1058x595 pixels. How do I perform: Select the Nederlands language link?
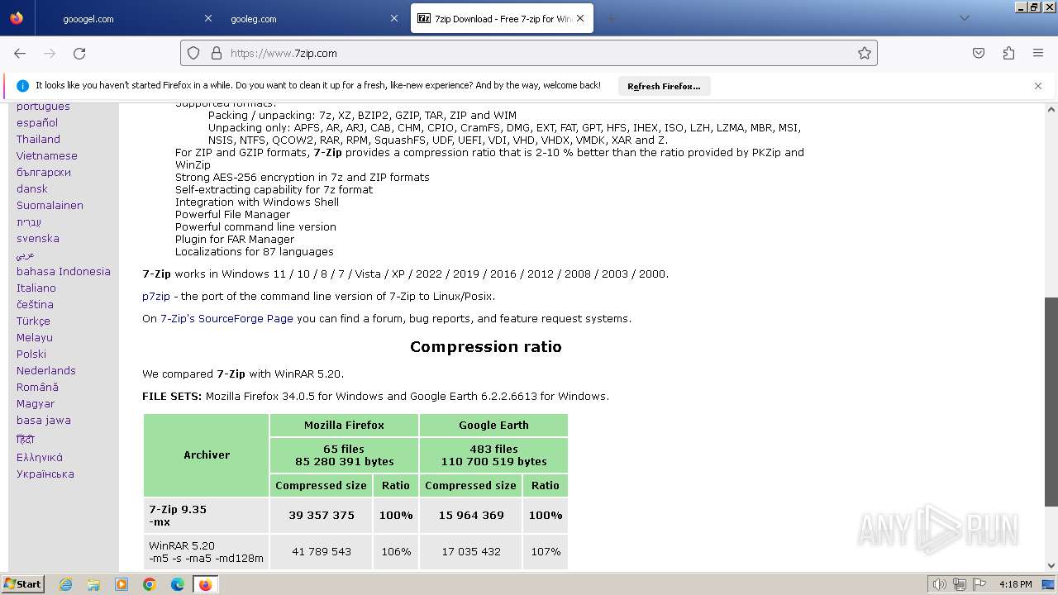click(x=46, y=370)
